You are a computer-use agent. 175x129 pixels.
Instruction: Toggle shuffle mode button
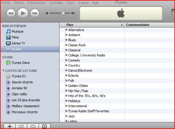coord(21,126)
